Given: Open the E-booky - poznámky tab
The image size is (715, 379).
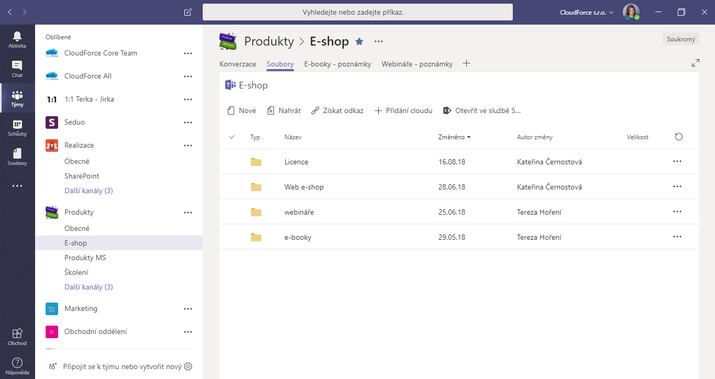Looking at the screenshot, I should [x=337, y=64].
